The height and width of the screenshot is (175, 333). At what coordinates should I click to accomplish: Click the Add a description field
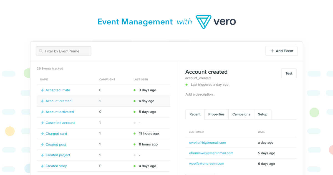[x=200, y=94]
